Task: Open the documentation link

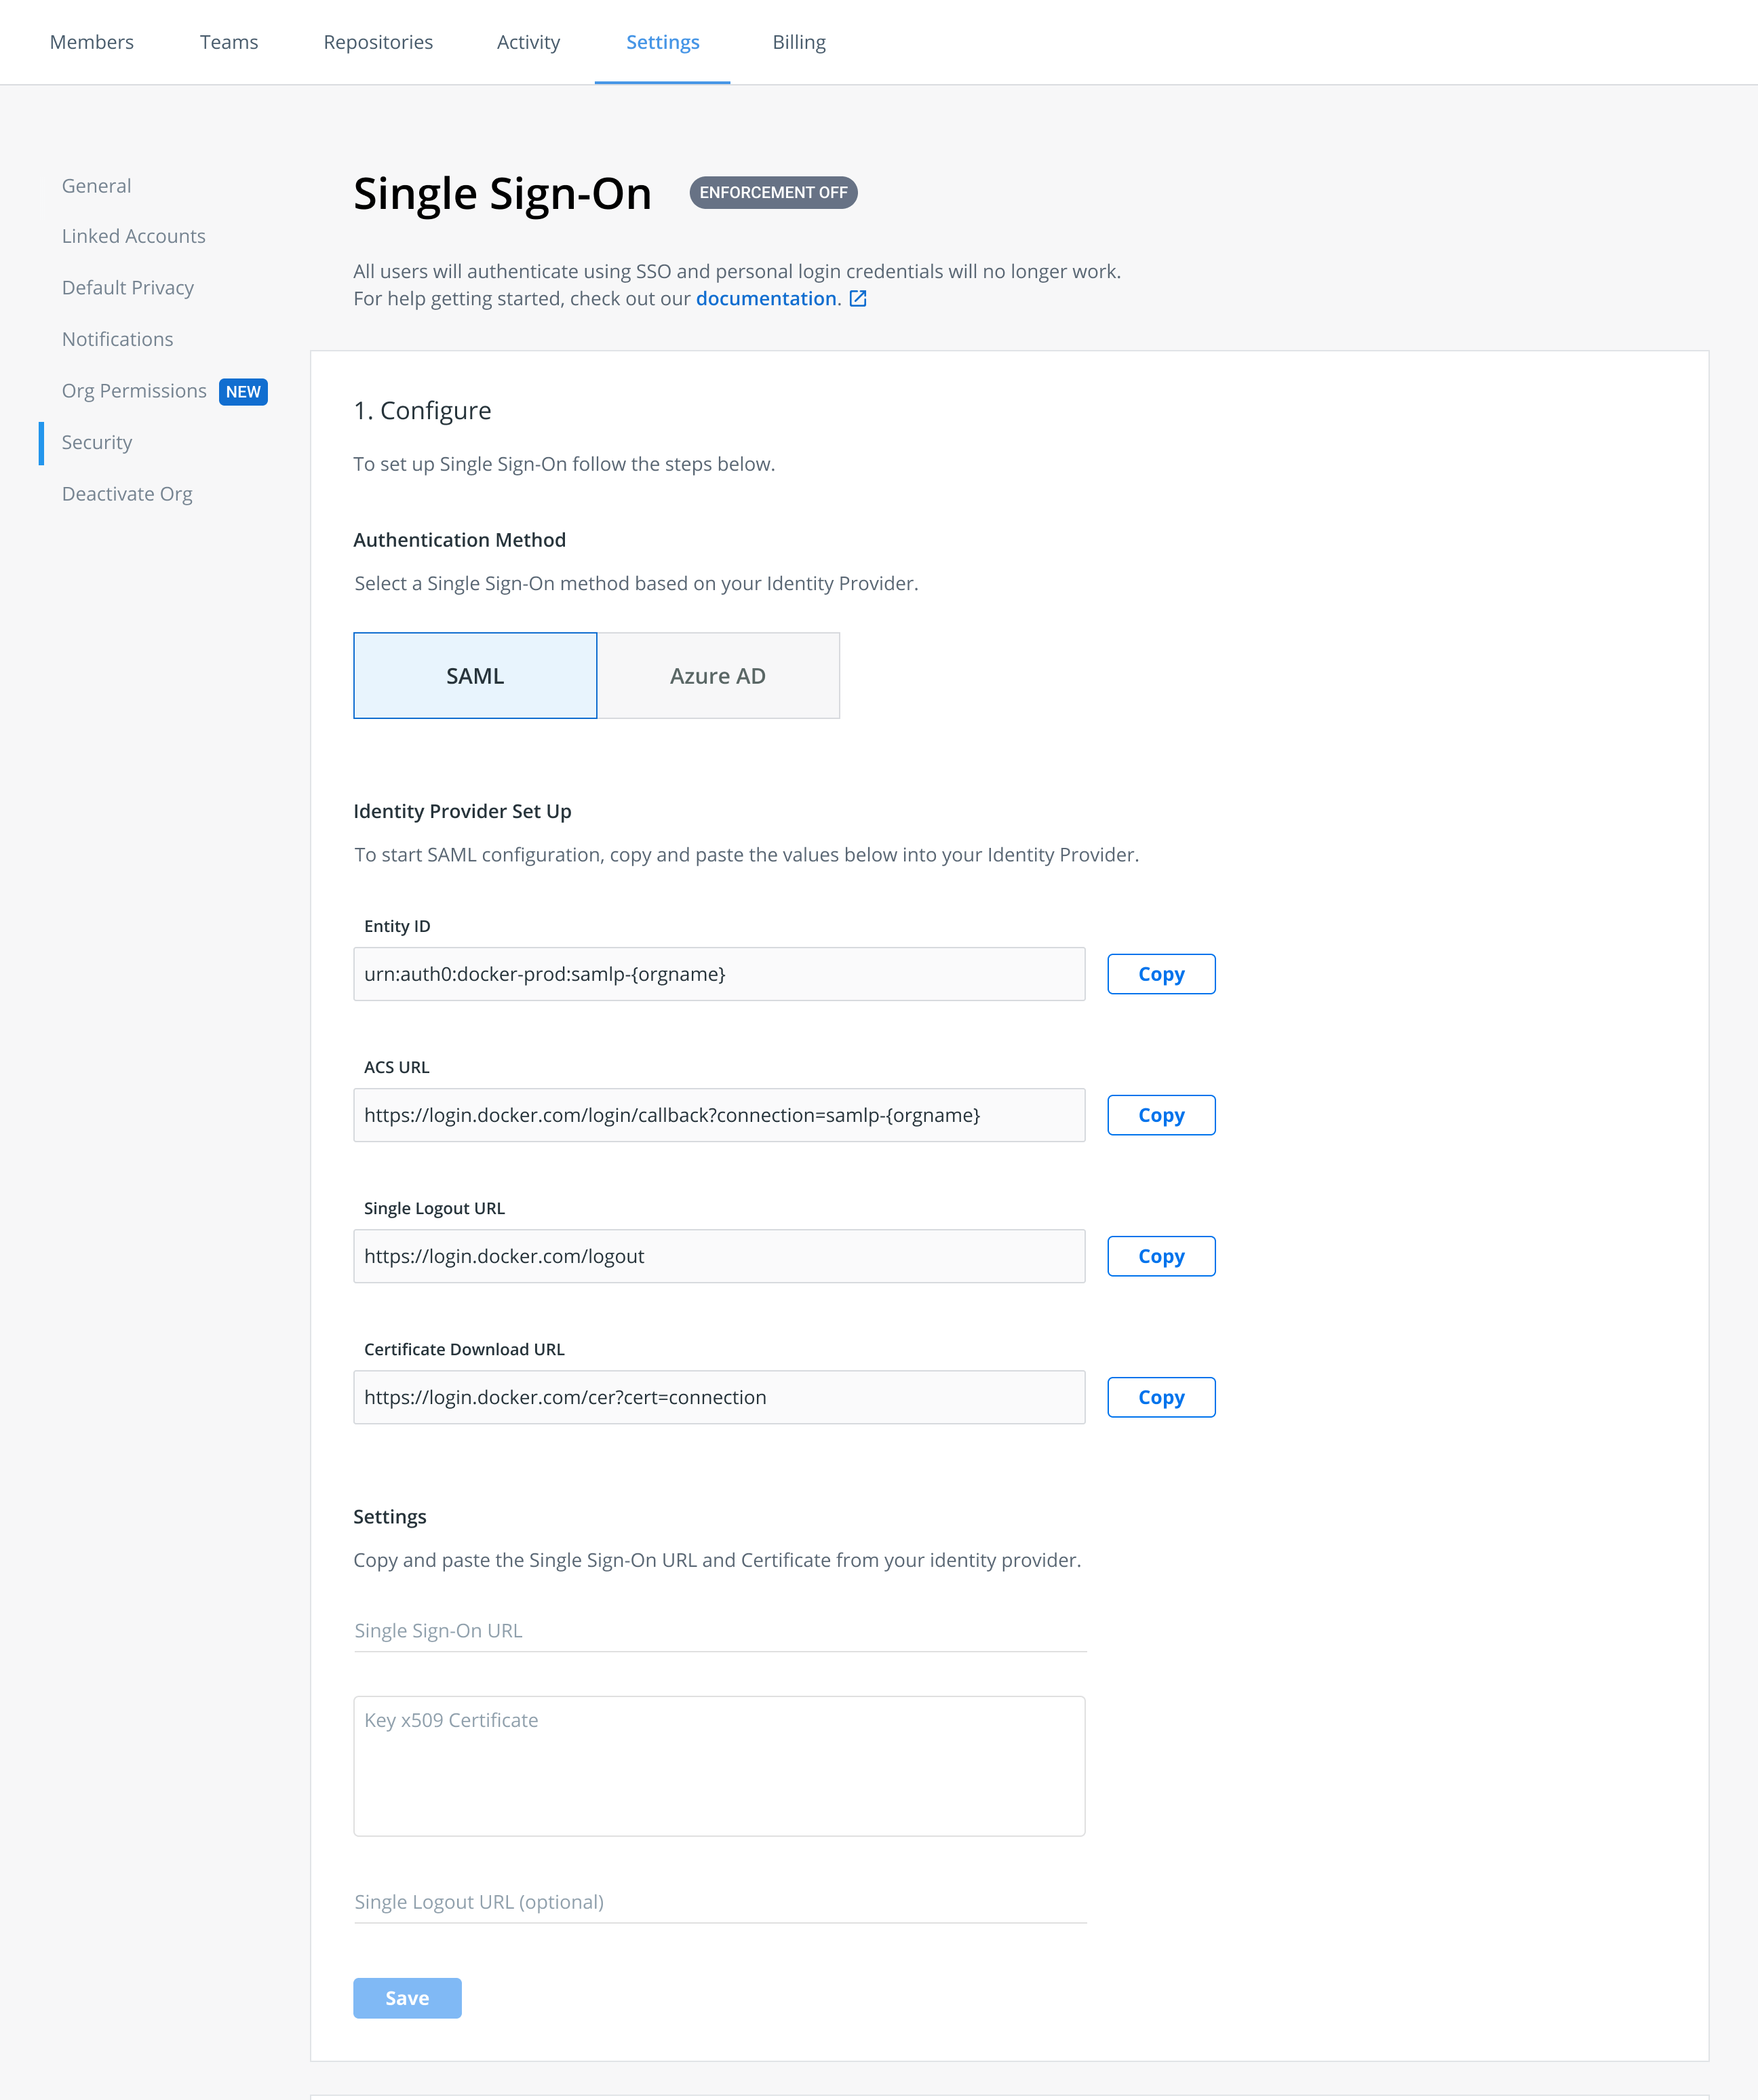Action: pos(767,299)
